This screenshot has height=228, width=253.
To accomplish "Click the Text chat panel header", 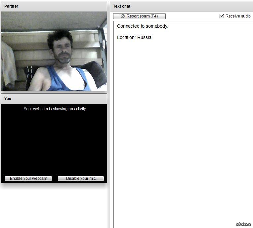I will pos(182,6).
